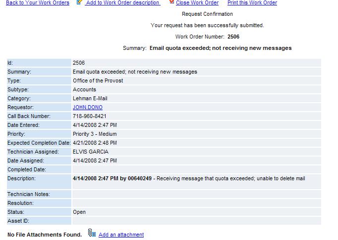Click the paperclip attachment icon
Screen dimensions: 338x240
click(x=91, y=234)
